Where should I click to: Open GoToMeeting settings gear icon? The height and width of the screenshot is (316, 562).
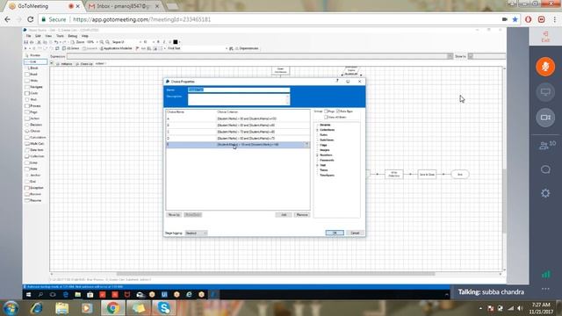pos(545,193)
